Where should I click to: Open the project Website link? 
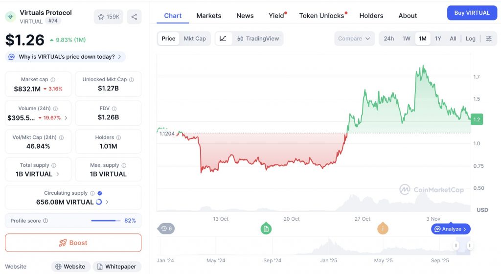(70, 266)
